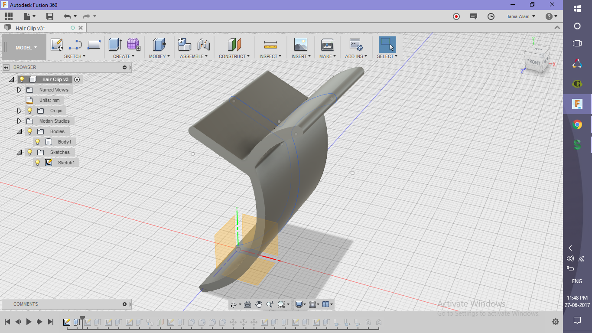Viewport: 592px width, 333px height.
Task: Open the ASSEMBLE menu
Action: (x=194, y=56)
